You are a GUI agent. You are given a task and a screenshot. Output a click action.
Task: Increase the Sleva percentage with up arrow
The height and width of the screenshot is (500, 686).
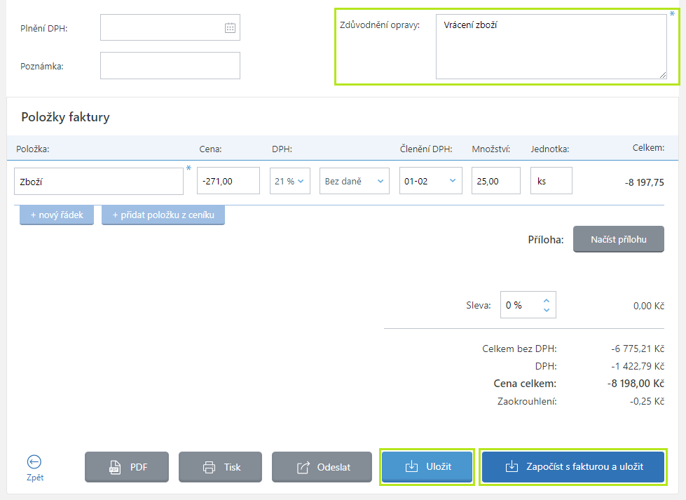point(546,300)
